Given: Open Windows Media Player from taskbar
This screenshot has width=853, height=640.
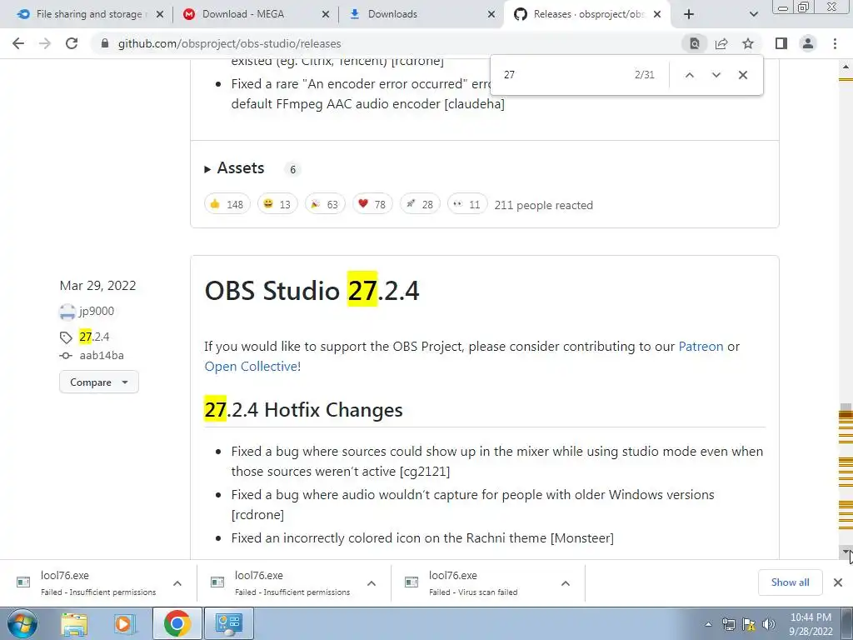Looking at the screenshot, I should 125,623.
